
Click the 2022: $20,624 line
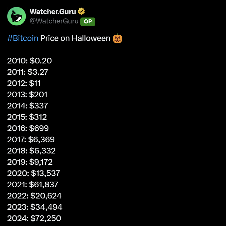pyautogui.click(x=34, y=196)
